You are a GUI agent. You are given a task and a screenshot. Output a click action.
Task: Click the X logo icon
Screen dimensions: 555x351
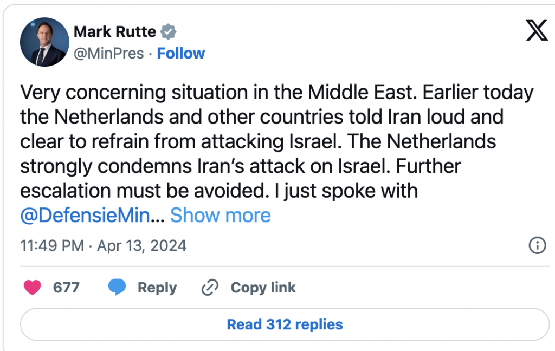(537, 32)
